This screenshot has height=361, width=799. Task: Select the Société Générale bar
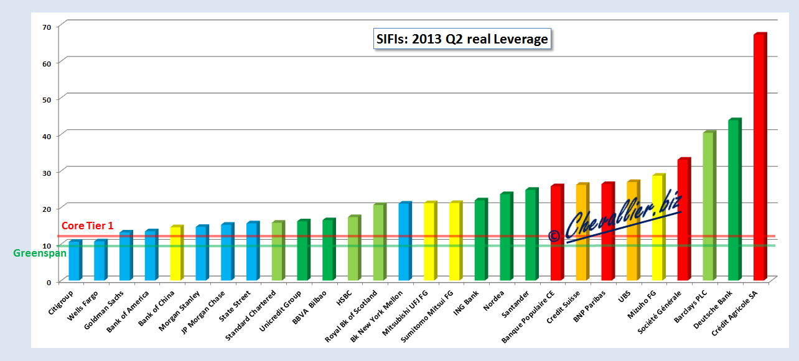(685, 219)
